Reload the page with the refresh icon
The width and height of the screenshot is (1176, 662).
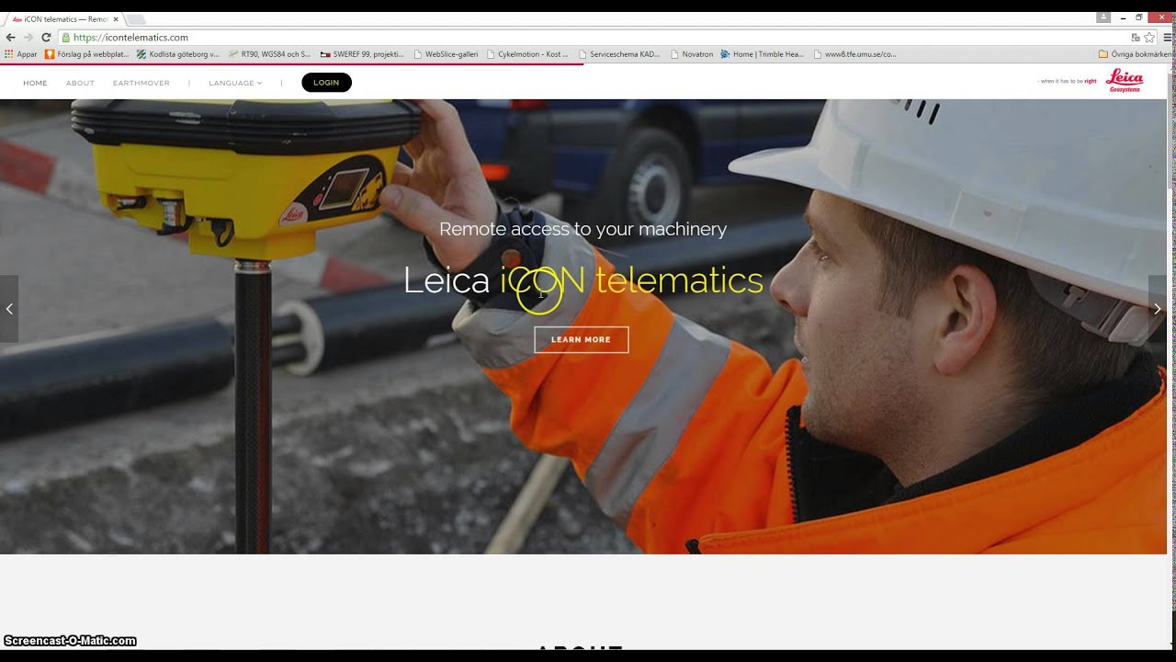(46, 38)
